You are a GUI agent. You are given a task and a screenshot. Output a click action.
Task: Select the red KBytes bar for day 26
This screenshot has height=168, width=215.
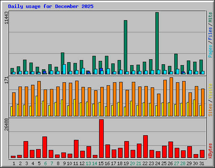click(170, 150)
